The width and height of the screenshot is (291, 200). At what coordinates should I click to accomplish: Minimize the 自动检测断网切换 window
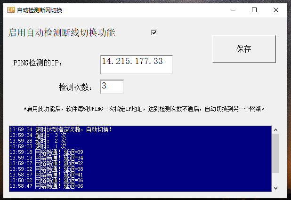pyautogui.click(x=233, y=10)
